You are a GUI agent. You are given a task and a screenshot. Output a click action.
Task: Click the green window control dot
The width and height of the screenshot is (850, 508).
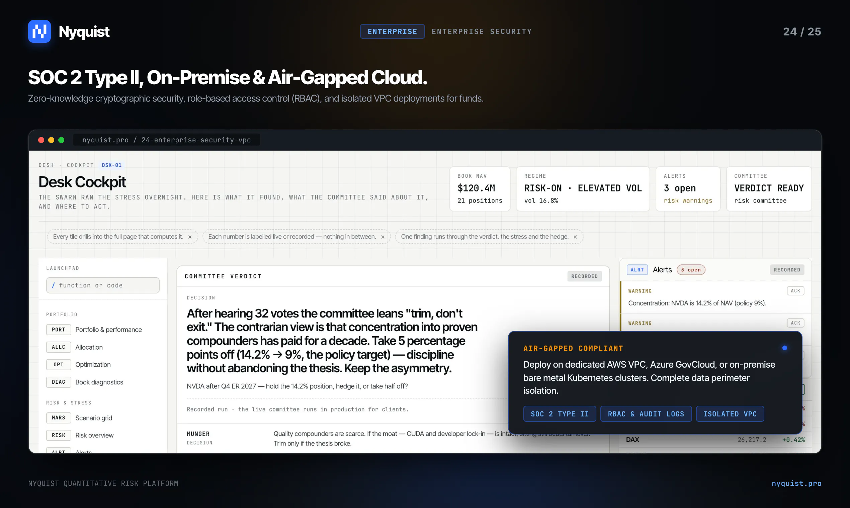61,140
